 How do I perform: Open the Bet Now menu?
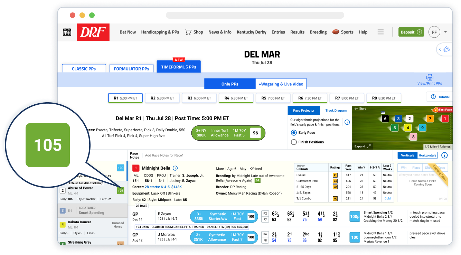[x=128, y=32]
